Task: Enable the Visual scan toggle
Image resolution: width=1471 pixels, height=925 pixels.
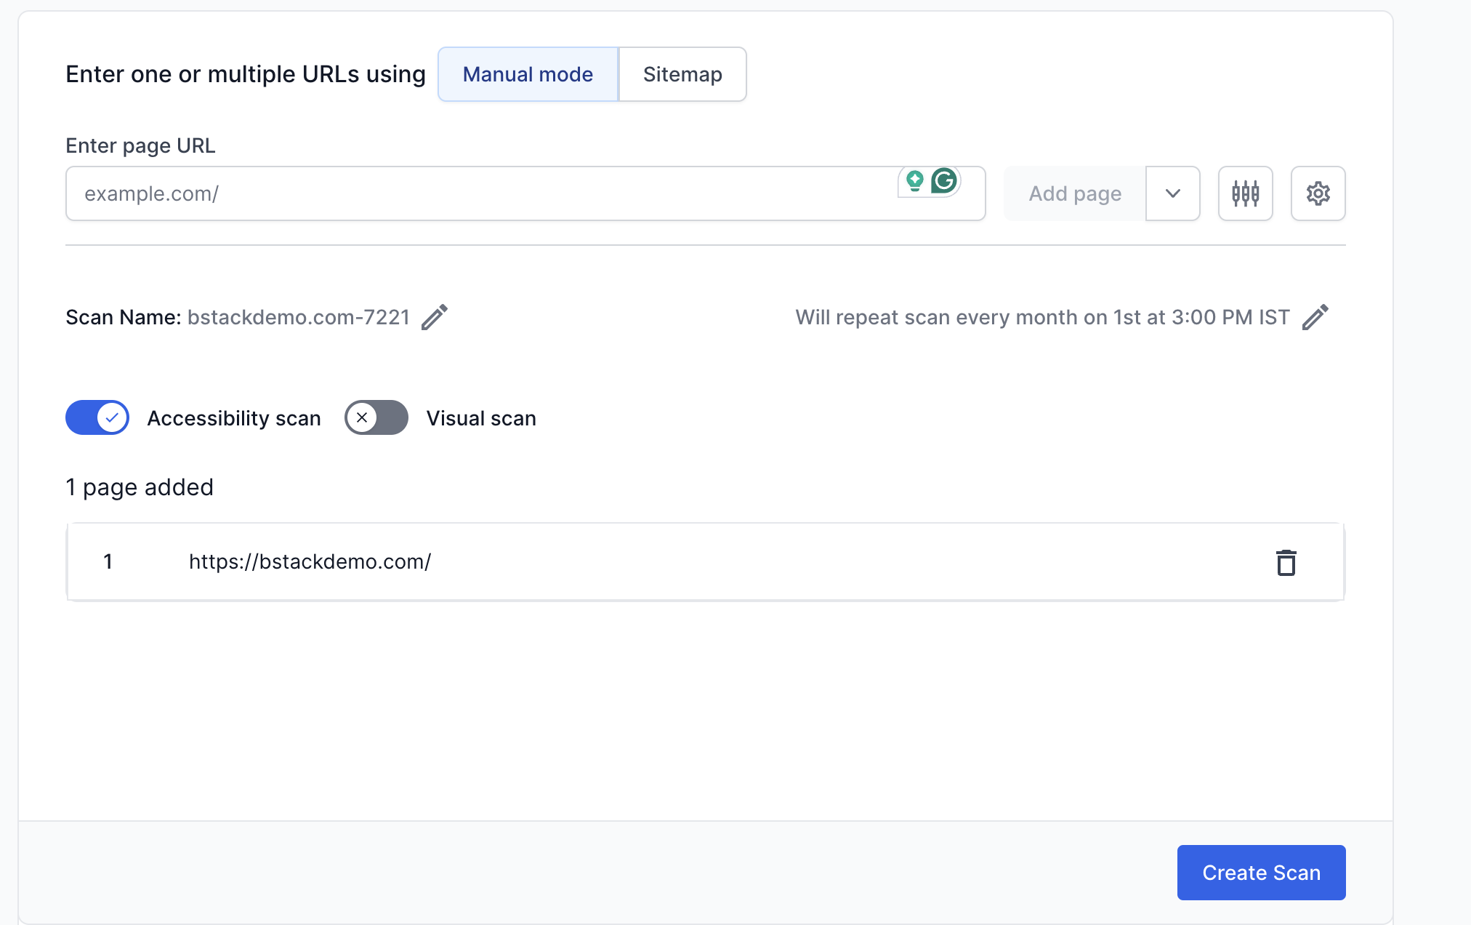Action: [376, 418]
